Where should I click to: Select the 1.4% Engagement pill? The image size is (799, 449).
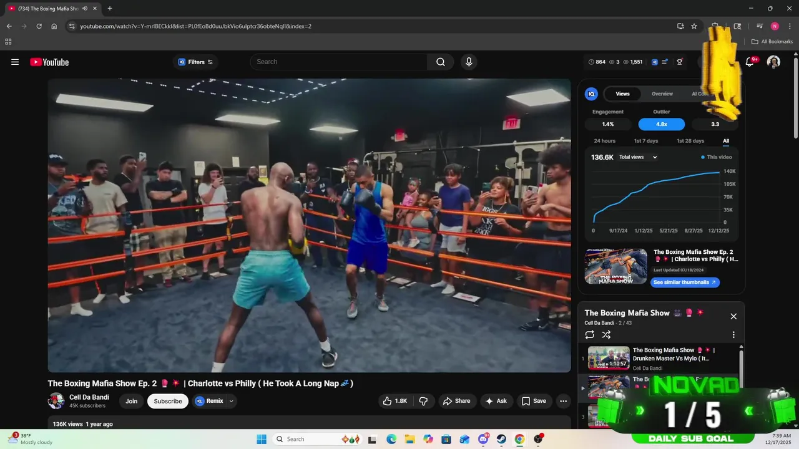pyautogui.click(x=608, y=124)
